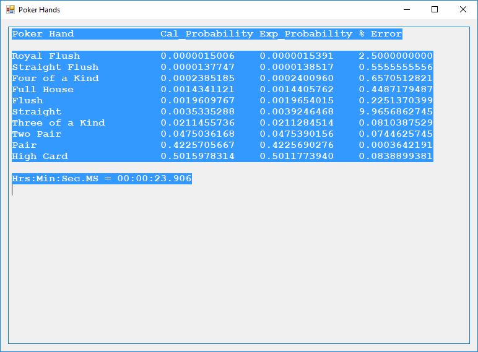Click the High Card row label
The height and width of the screenshot is (352, 478).
(x=40, y=157)
